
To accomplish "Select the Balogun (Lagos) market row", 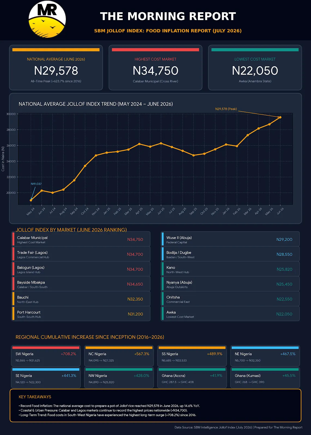I will tap(81, 269).
